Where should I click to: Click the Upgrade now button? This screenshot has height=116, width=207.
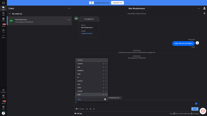(117, 3)
